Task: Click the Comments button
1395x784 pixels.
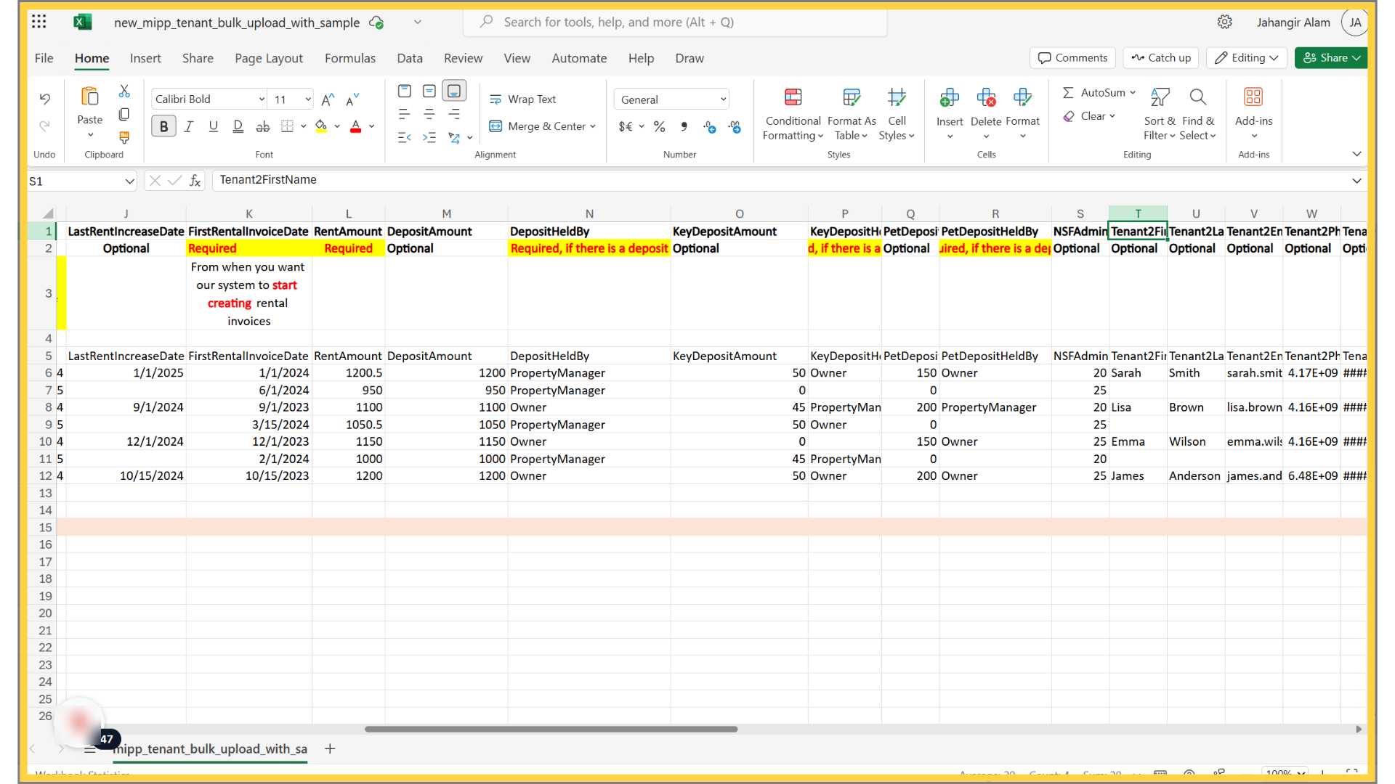Action: 1072,58
